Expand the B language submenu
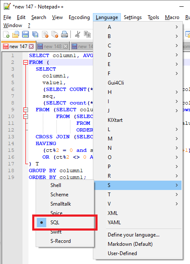190x264 pixels. pos(138,36)
